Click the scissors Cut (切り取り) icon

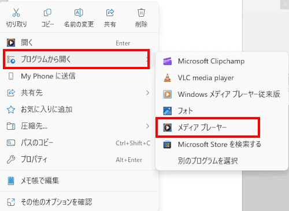click(x=16, y=12)
